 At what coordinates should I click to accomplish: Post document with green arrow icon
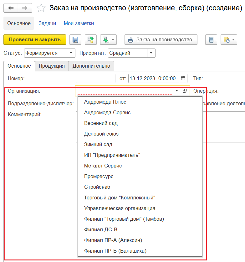[91, 40]
